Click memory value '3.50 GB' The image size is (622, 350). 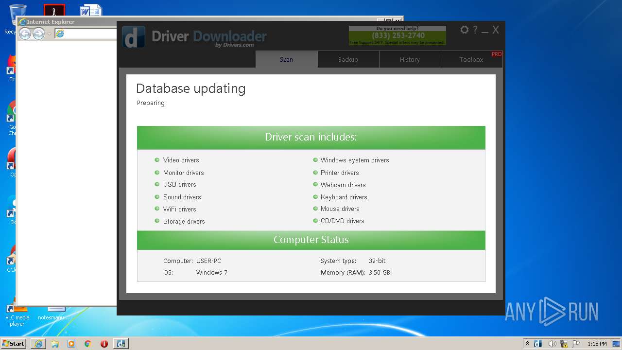pyautogui.click(x=380, y=272)
